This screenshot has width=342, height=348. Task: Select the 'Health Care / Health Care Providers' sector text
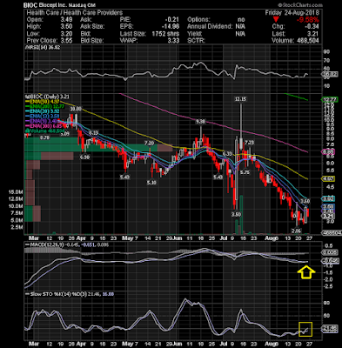[75, 13]
